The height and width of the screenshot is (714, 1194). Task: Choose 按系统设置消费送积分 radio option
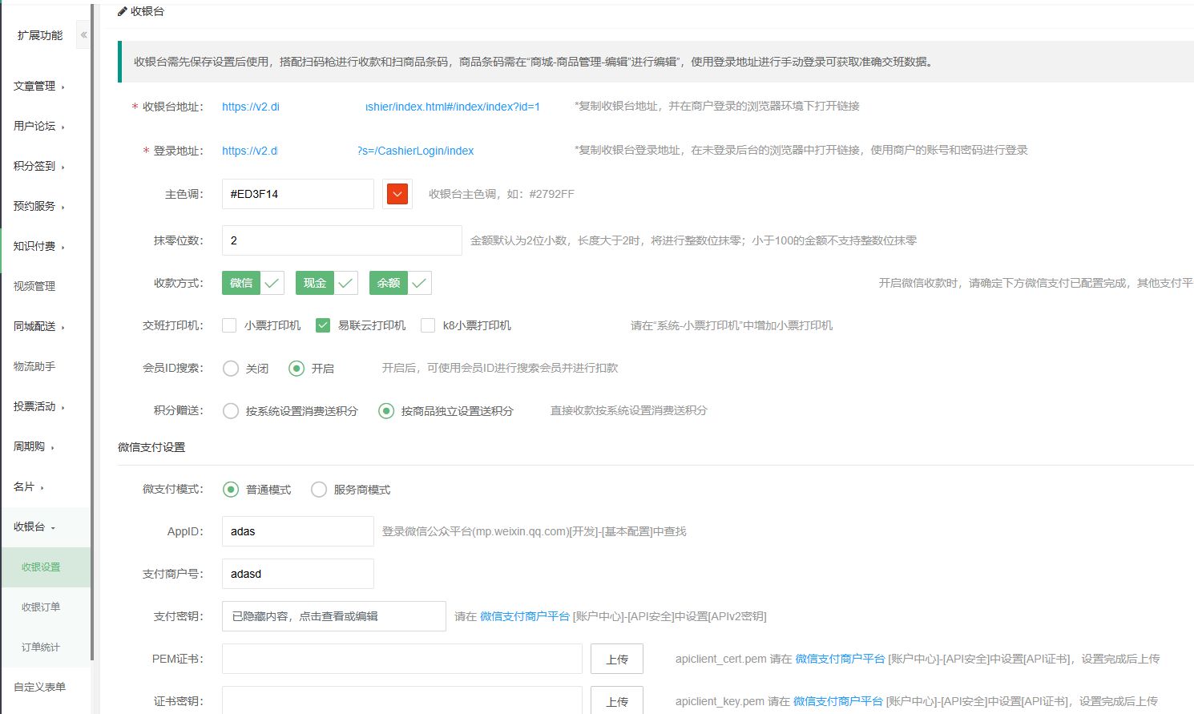pyautogui.click(x=231, y=411)
